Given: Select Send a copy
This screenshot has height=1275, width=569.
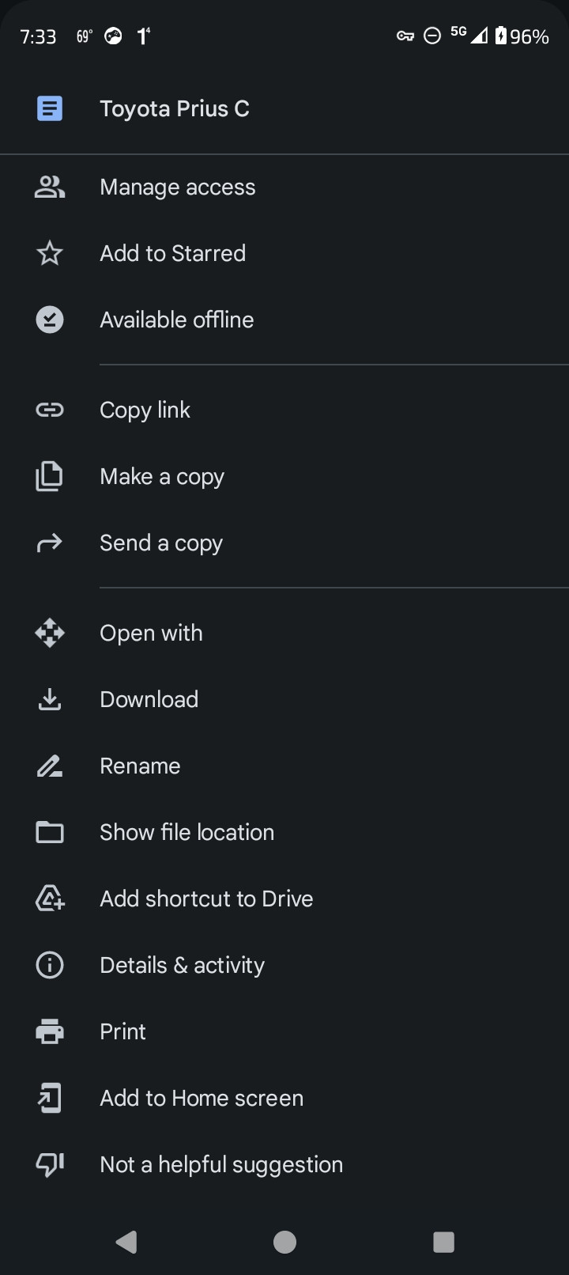Looking at the screenshot, I should (x=284, y=543).
